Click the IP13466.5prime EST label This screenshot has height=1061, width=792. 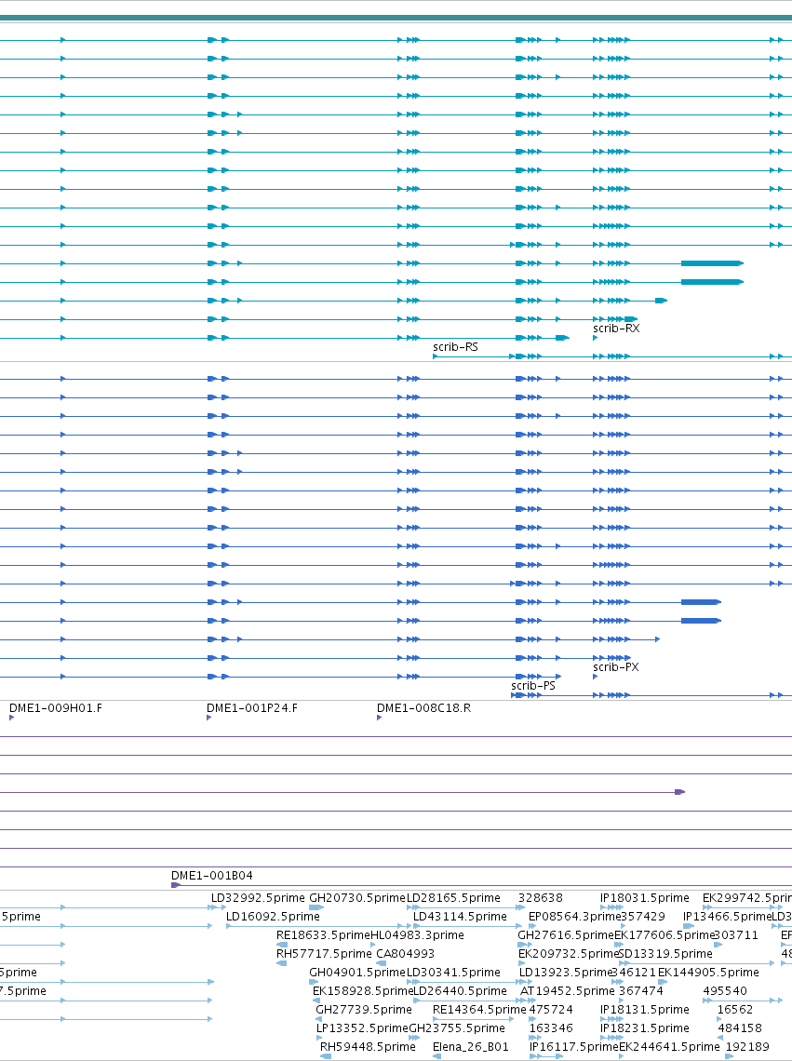(727, 917)
